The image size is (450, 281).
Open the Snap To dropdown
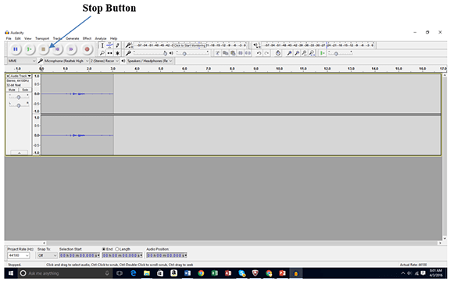point(48,255)
